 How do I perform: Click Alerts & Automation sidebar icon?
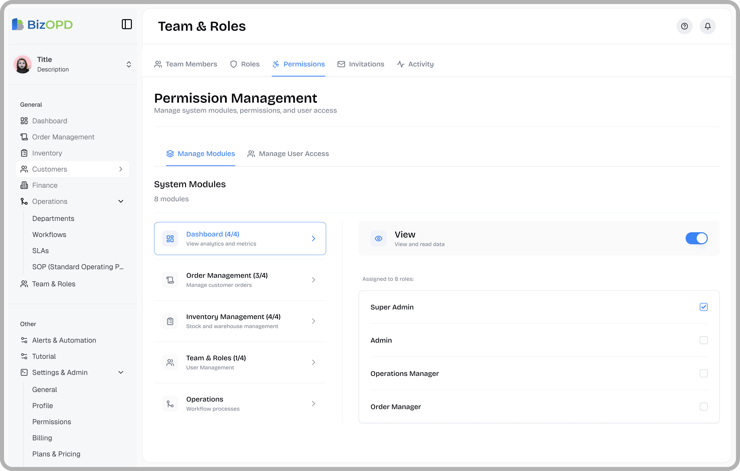pos(24,340)
